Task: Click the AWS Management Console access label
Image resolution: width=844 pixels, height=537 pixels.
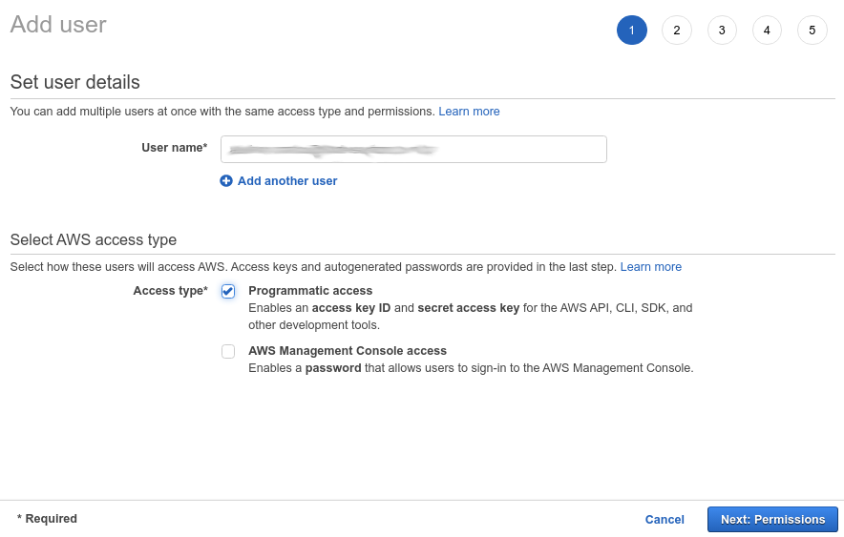Action: pyautogui.click(x=348, y=351)
